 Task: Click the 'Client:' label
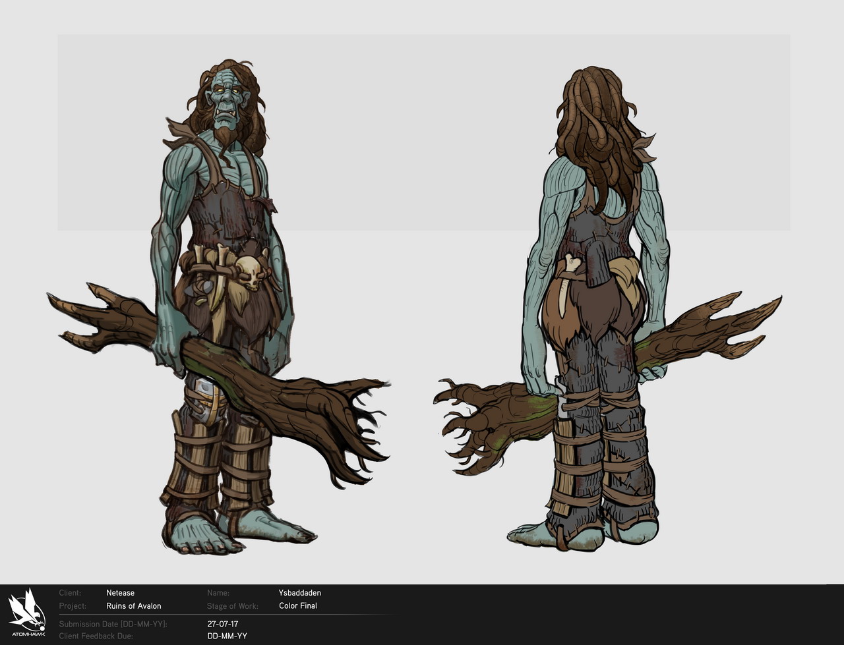(70, 593)
